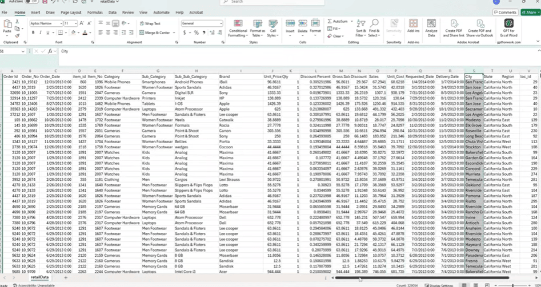Switch to the Acrobat tab
This screenshot has height=287, width=541.
[196, 13]
